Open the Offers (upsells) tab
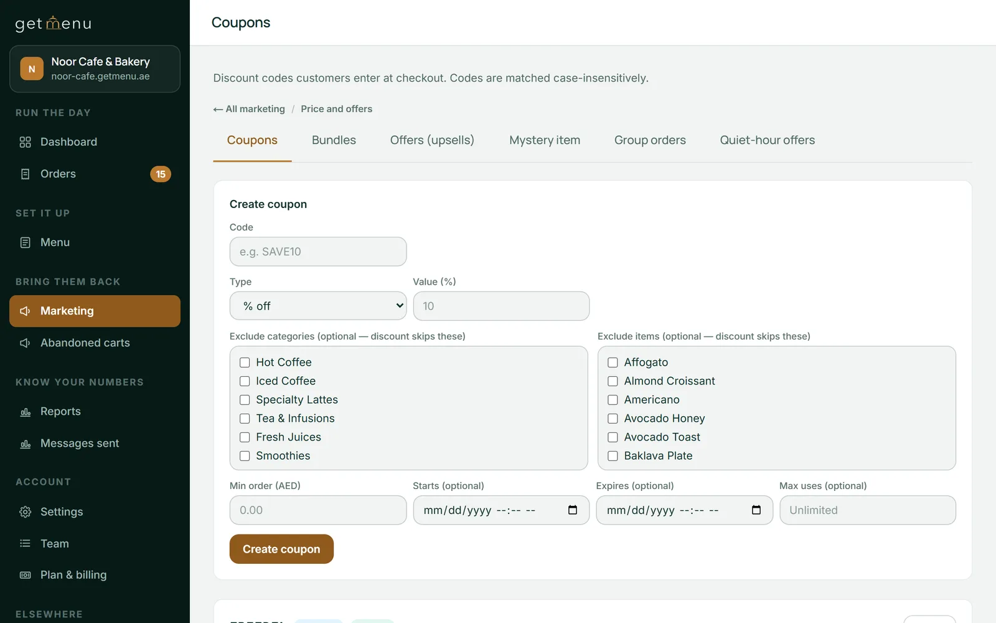The height and width of the screenshot is (623, 996). (432, 140)
